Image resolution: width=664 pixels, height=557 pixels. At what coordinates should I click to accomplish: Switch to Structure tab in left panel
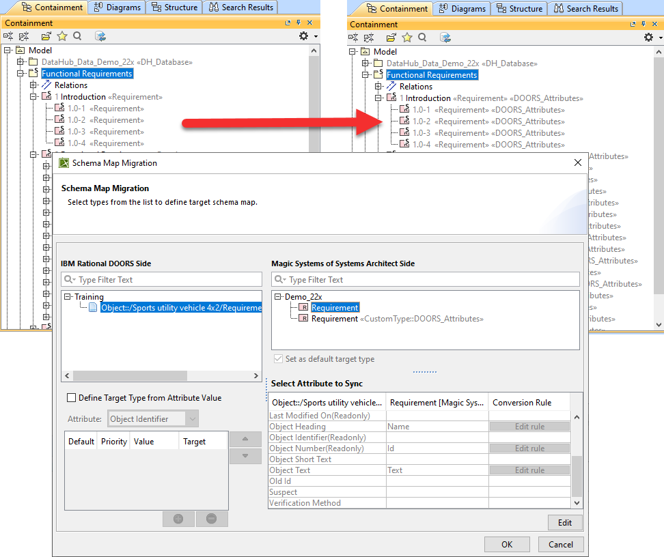click(x=174, y=8)
